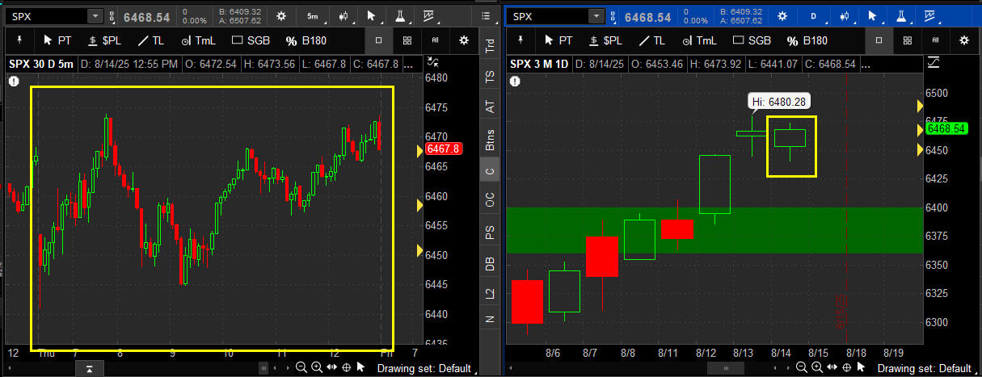Click the crosshair pan icon under right chart
The height and width of the screenshot is (377, 982).
coord(848,367)
